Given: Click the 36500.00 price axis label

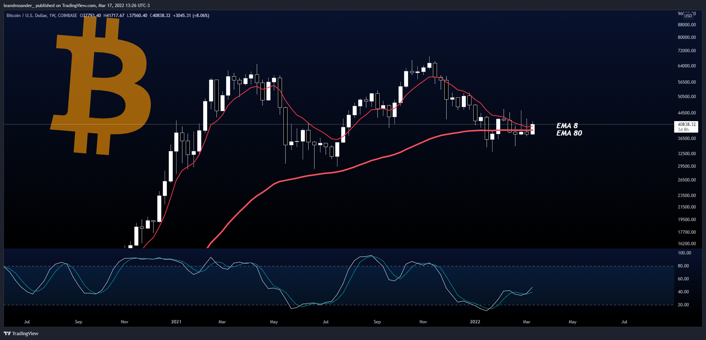Looking at the screenshot, I should [x=687, y=139].
